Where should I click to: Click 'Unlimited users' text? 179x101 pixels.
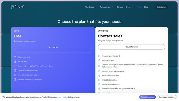click(x=108, y=60)
